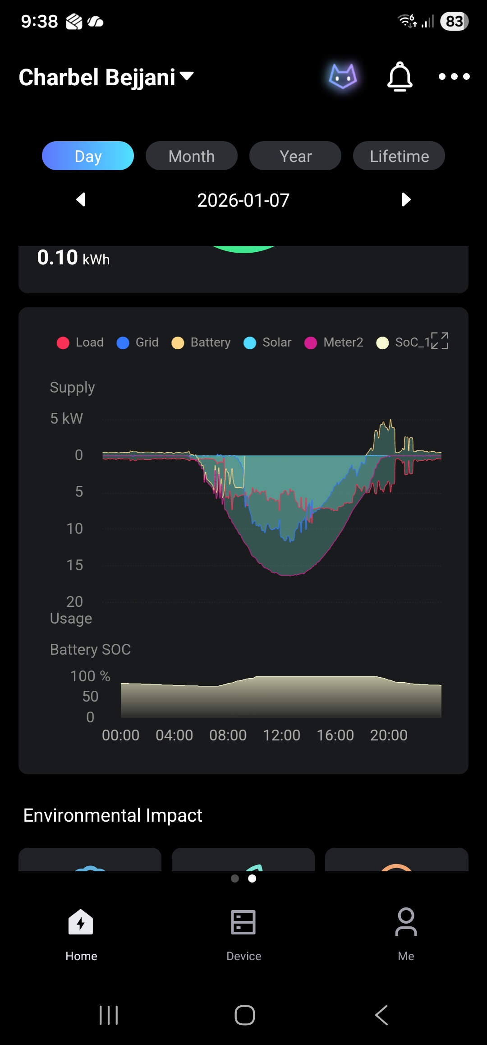Open the Device tab icon
The height and width of the screenshot is (1045, 487).
[243, 922]
